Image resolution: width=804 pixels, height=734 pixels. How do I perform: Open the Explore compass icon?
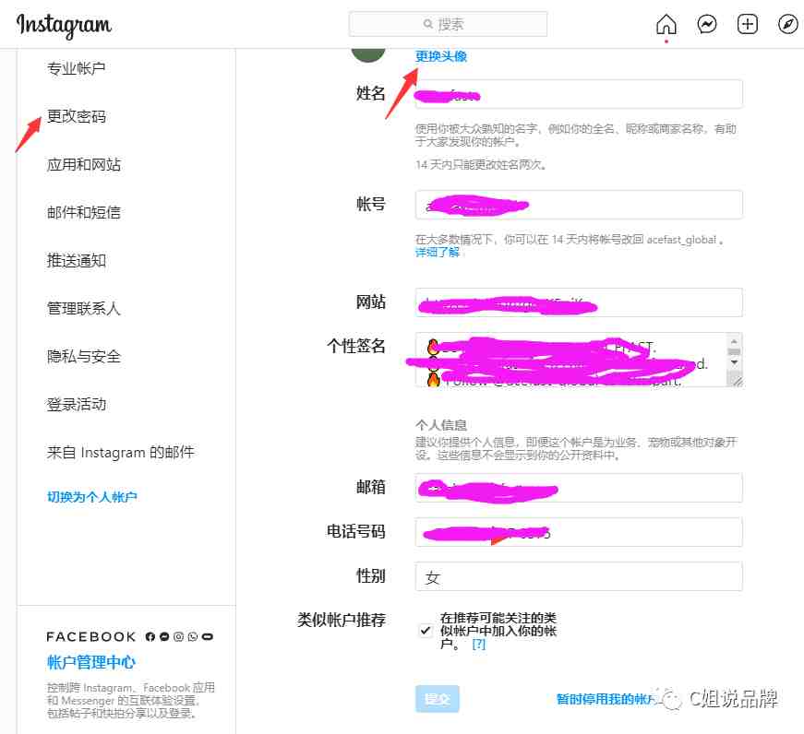pos(787,24)
